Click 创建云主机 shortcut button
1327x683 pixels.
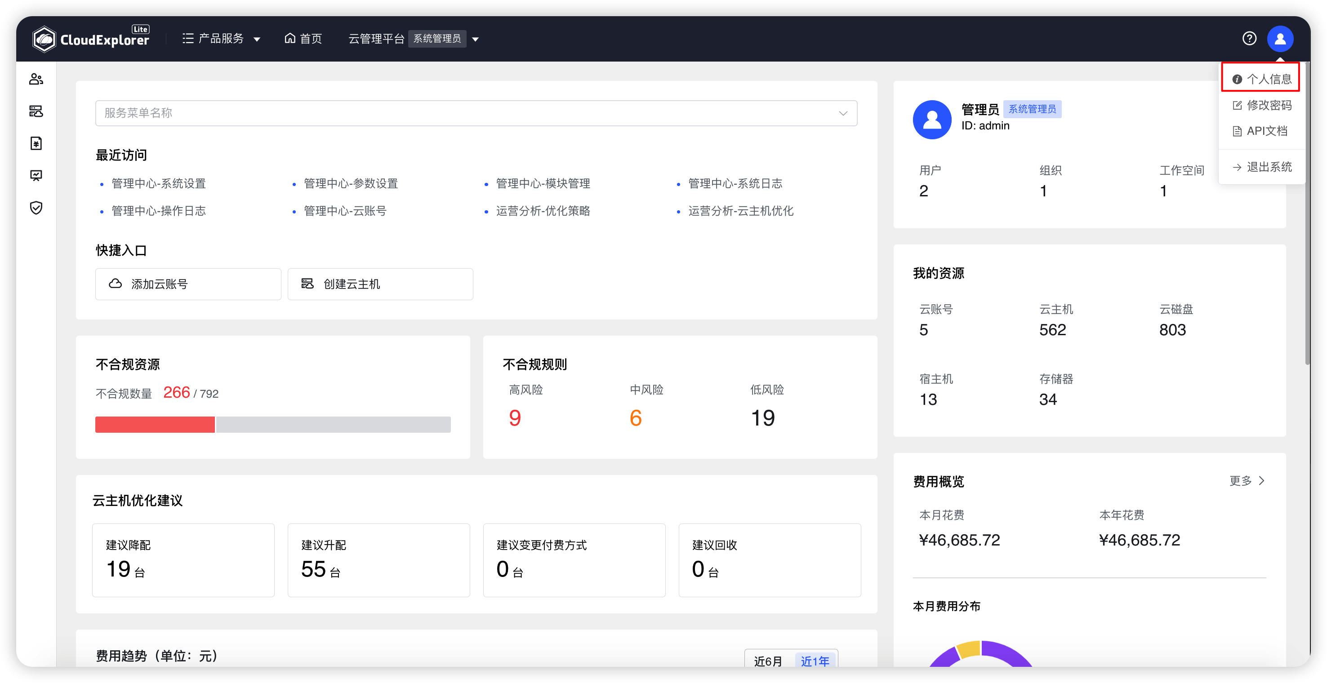[380, 284]
